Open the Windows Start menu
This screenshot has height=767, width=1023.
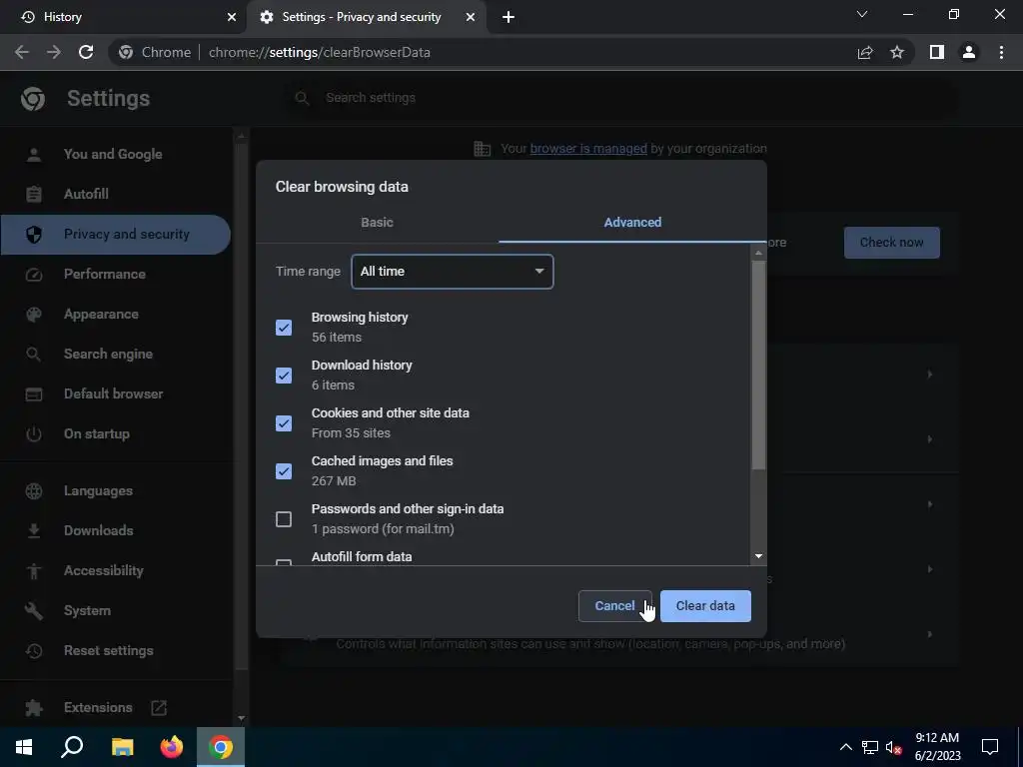coord(24,747)
